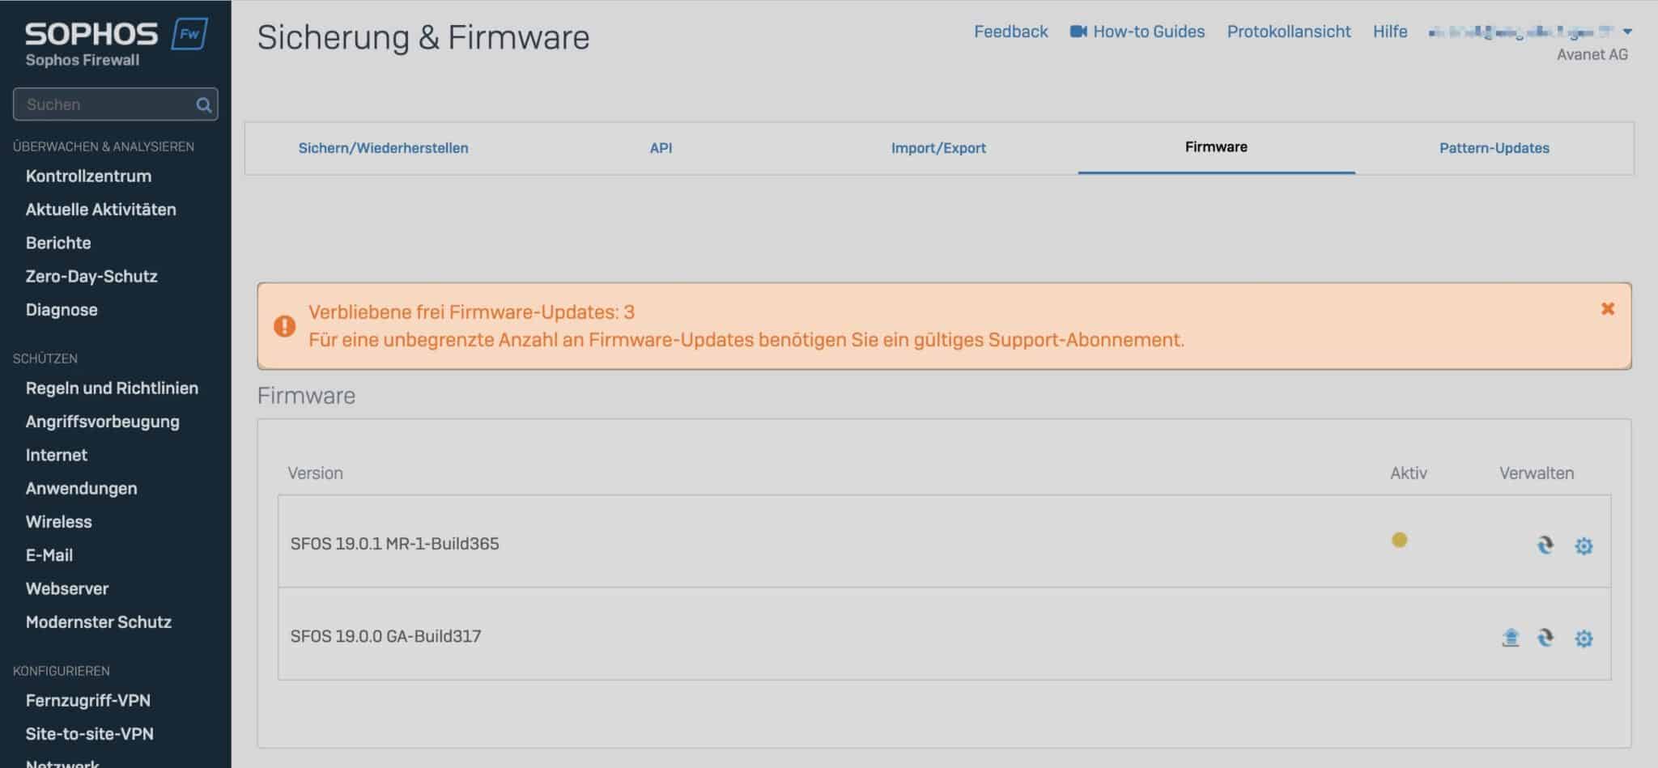Open the Import/Export section
Screen dimensions: 1658x768
[939, 148]
